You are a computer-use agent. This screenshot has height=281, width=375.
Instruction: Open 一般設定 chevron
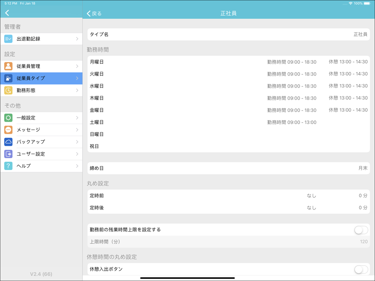pyautogui.click(x=77, y=118)
